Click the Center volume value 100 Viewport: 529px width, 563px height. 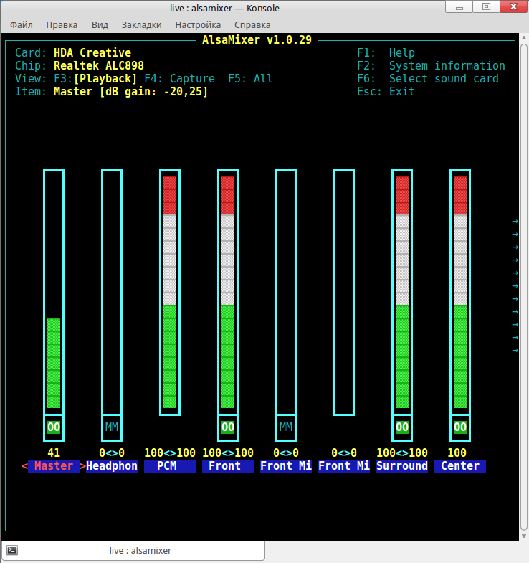click(x=457, y=453)
